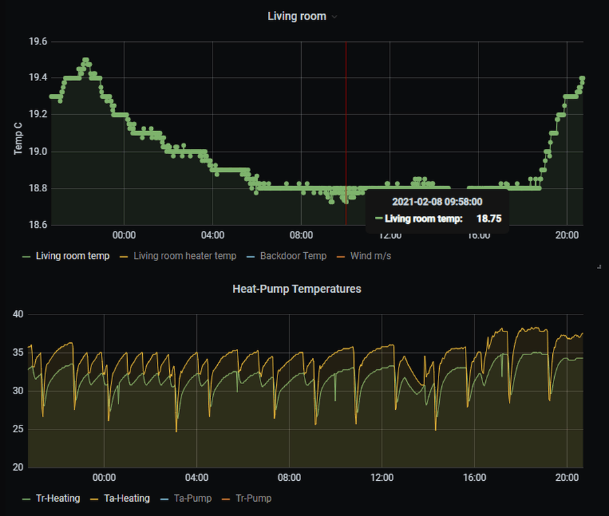Toggle Ta-Heating series in legend

point(127,498)
